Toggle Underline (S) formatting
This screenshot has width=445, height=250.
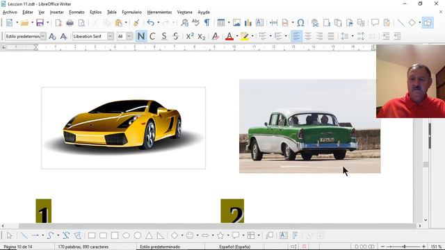click(x=164, y=36)
